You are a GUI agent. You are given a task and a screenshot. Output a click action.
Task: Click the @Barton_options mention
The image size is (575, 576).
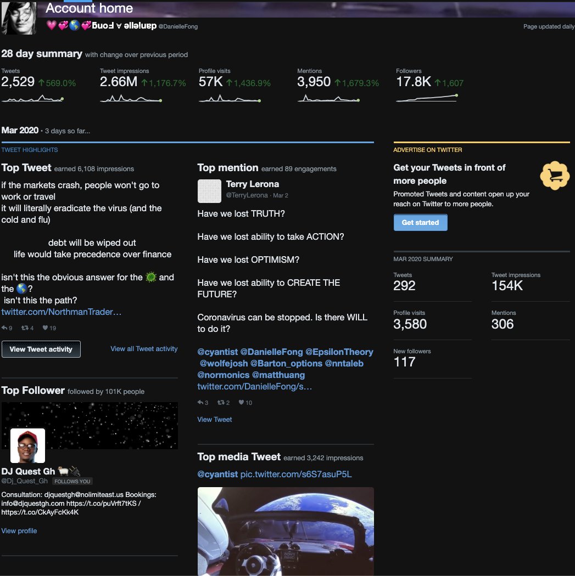286,363
